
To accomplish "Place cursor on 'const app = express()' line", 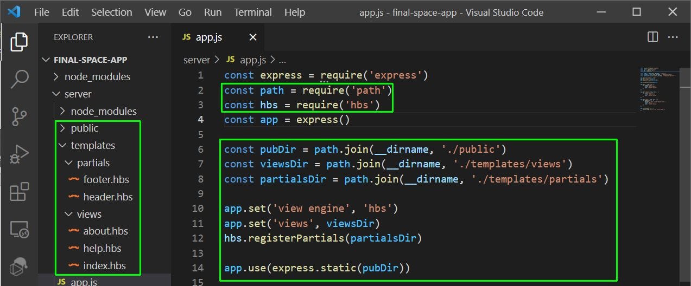I will point(287,120).
